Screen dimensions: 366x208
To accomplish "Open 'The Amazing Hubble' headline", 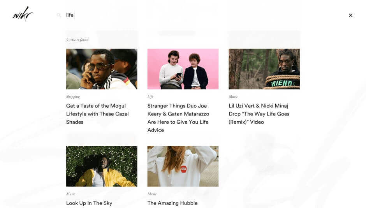I will click(172, 203).
